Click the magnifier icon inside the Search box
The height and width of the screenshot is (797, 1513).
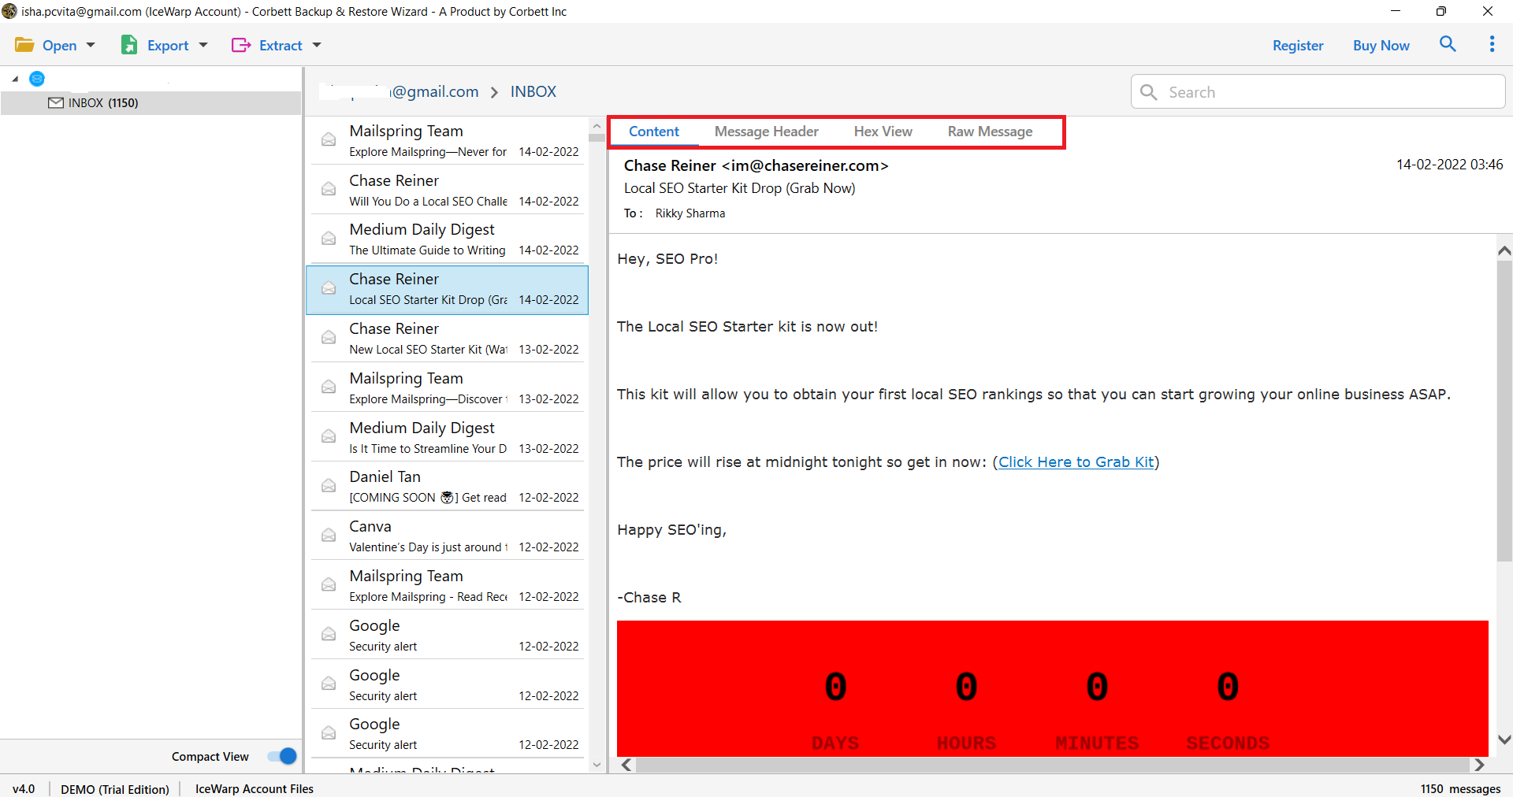[x=1149, y=92]
